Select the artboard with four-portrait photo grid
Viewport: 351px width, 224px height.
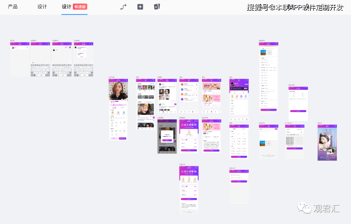coord(167,96)
